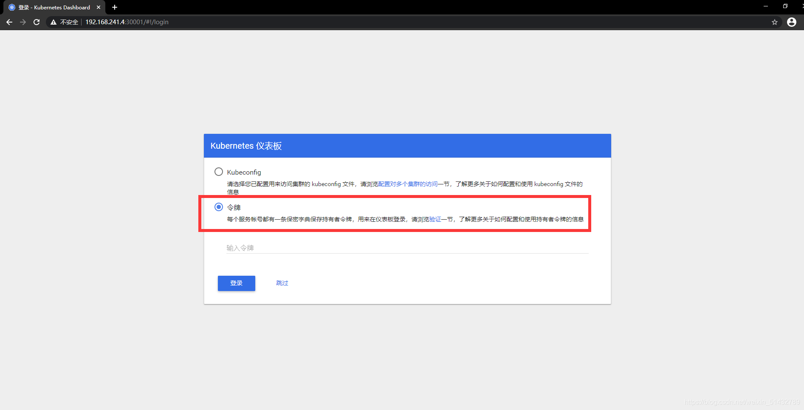
Task: Click the 跳过 skip link
Action: (282, 283)
